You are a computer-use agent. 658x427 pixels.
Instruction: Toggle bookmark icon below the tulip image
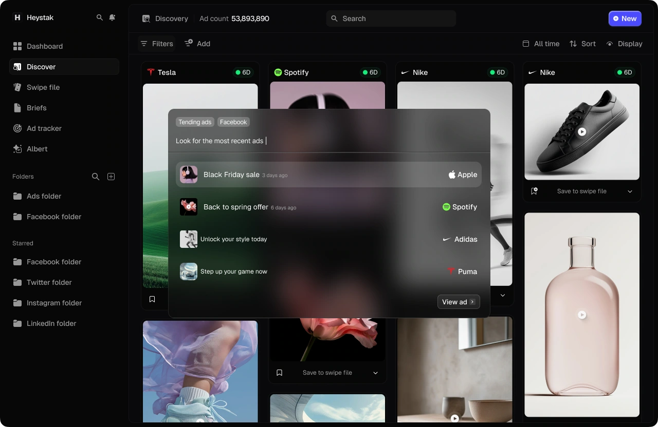tap(280, 373)
